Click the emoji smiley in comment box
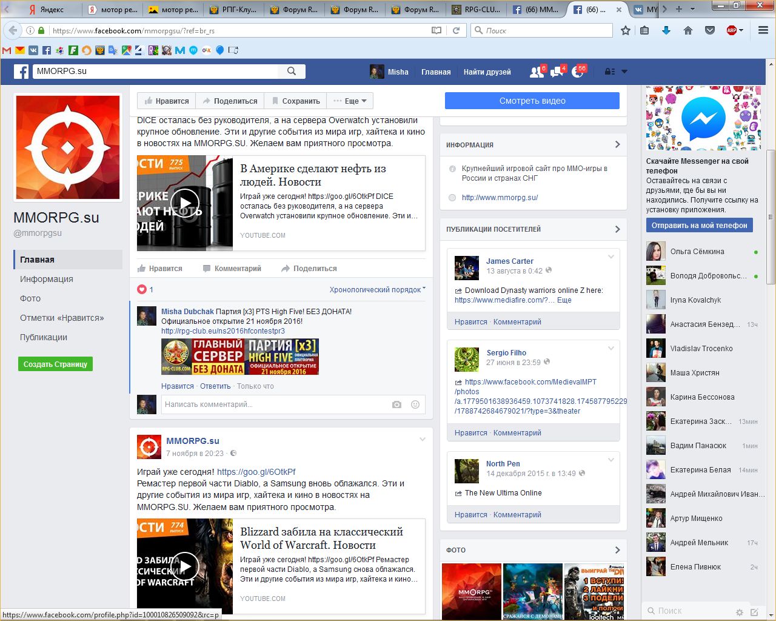This screenshot has width=776, height=621. tap(415, 404)
